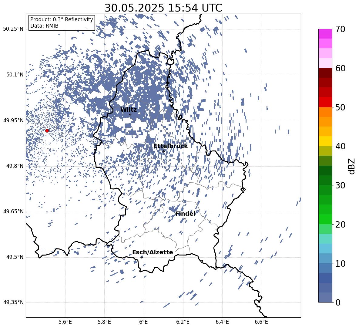Viewport: 359px width, 328px height.
Task: Click the 5.8°E longitude label
Action: (104, 322)
